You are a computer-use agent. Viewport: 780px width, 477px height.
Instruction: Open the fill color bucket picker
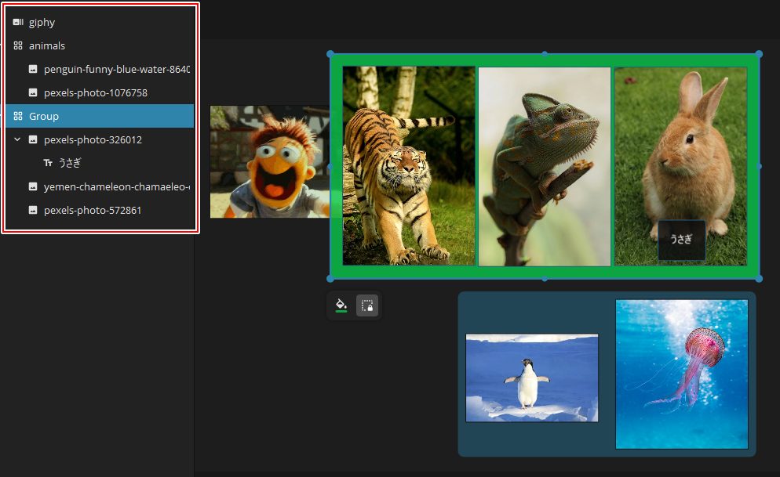341,305
